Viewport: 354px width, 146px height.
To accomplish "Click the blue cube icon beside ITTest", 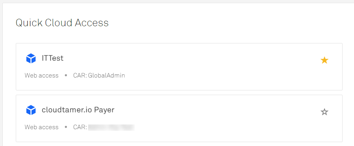I will point(31,59).
